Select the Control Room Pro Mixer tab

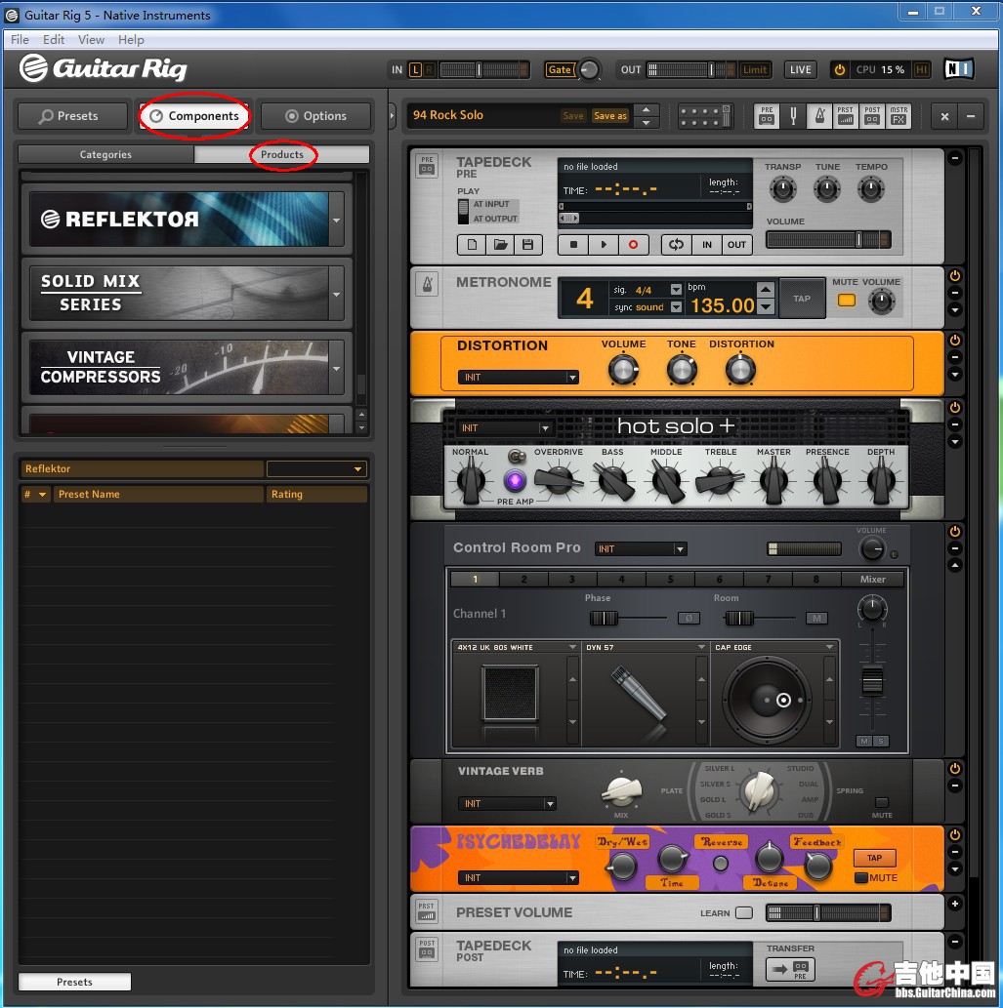tap(872, 580)
